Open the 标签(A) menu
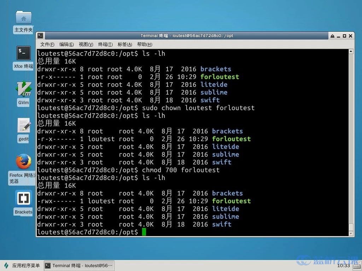The width and height of the screenshot is (362, 271). [125, 44]
